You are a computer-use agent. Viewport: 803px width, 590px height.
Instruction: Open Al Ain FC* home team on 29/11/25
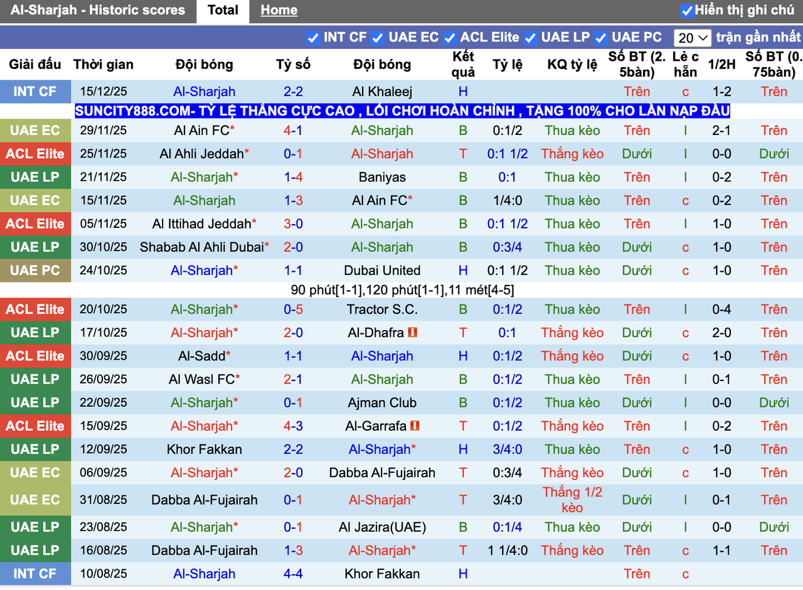[x=205, y=131]
